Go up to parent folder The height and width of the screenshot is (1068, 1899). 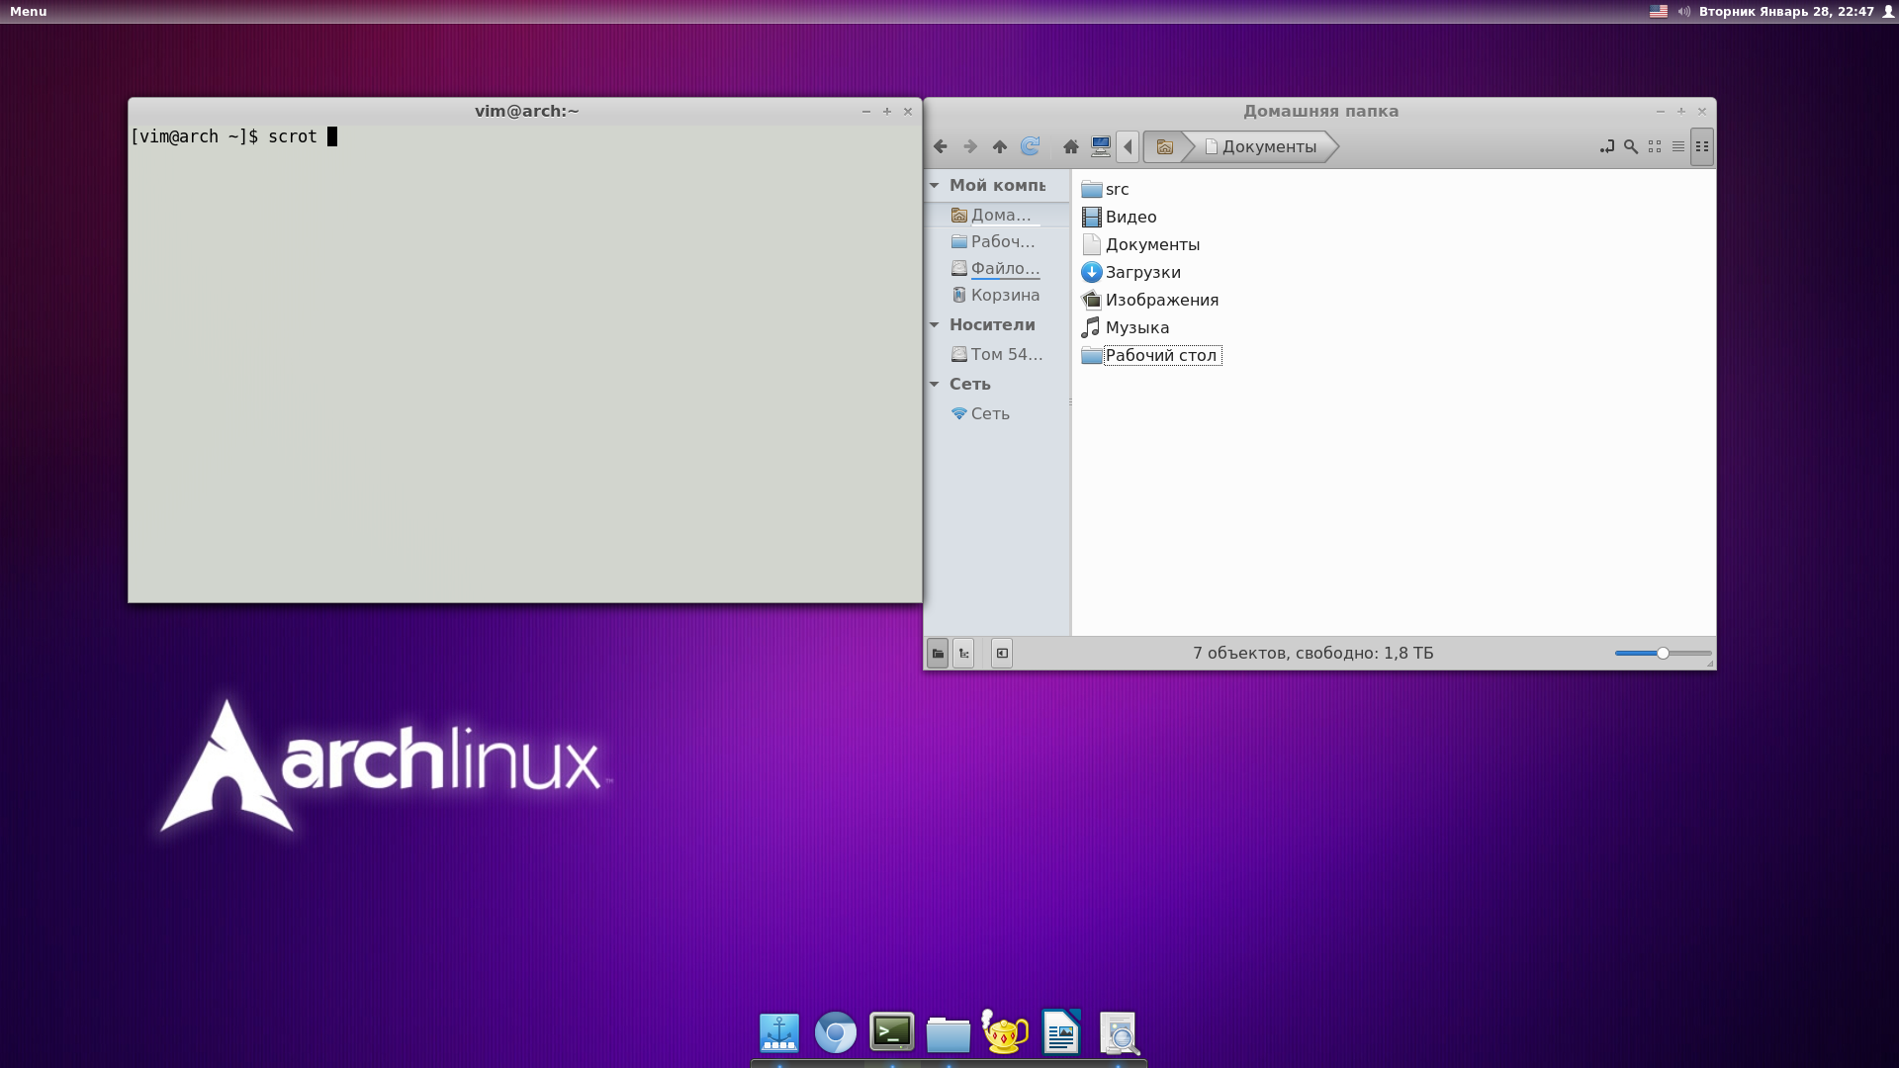tap(1000, 146)
